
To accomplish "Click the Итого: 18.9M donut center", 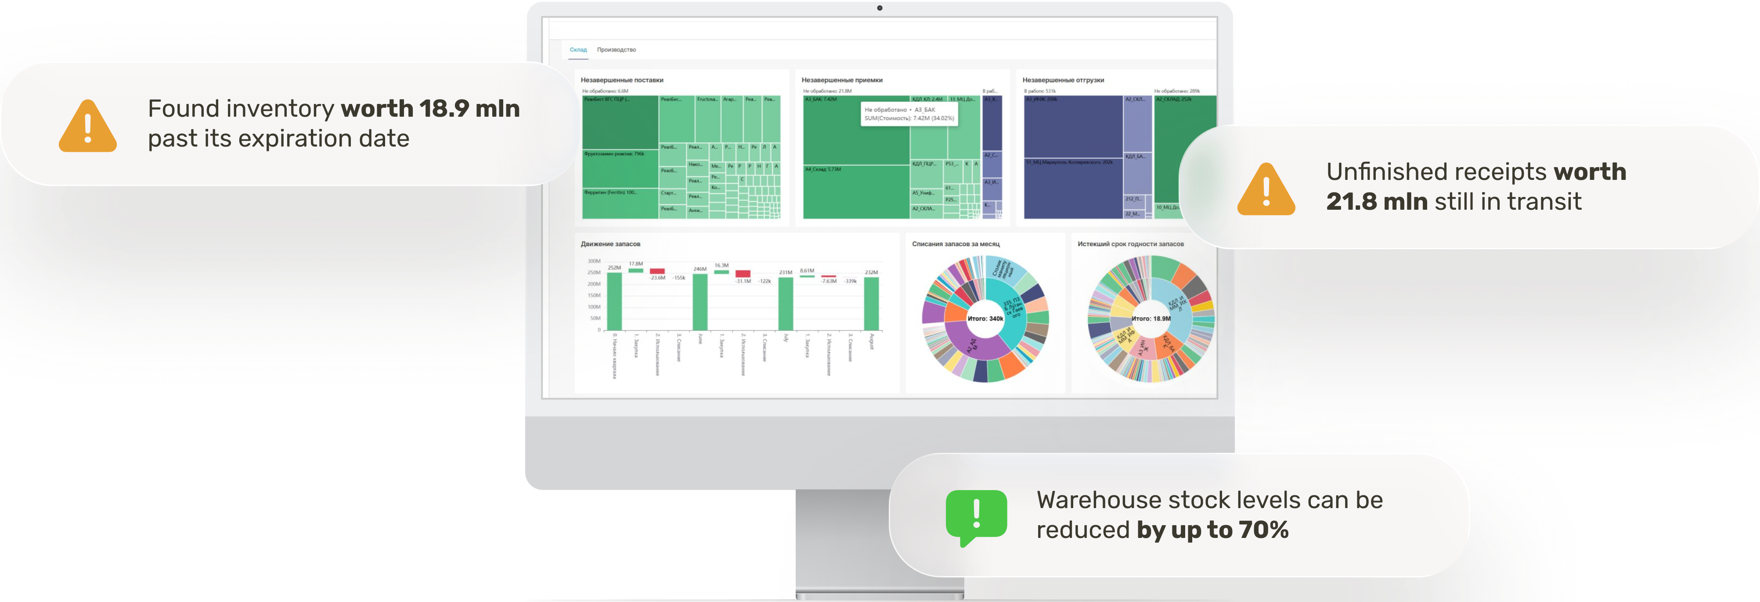I will pyautogui.click(x=1150, y=319).
